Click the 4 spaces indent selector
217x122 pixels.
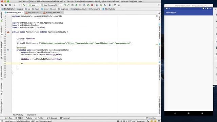pos(141,121)
